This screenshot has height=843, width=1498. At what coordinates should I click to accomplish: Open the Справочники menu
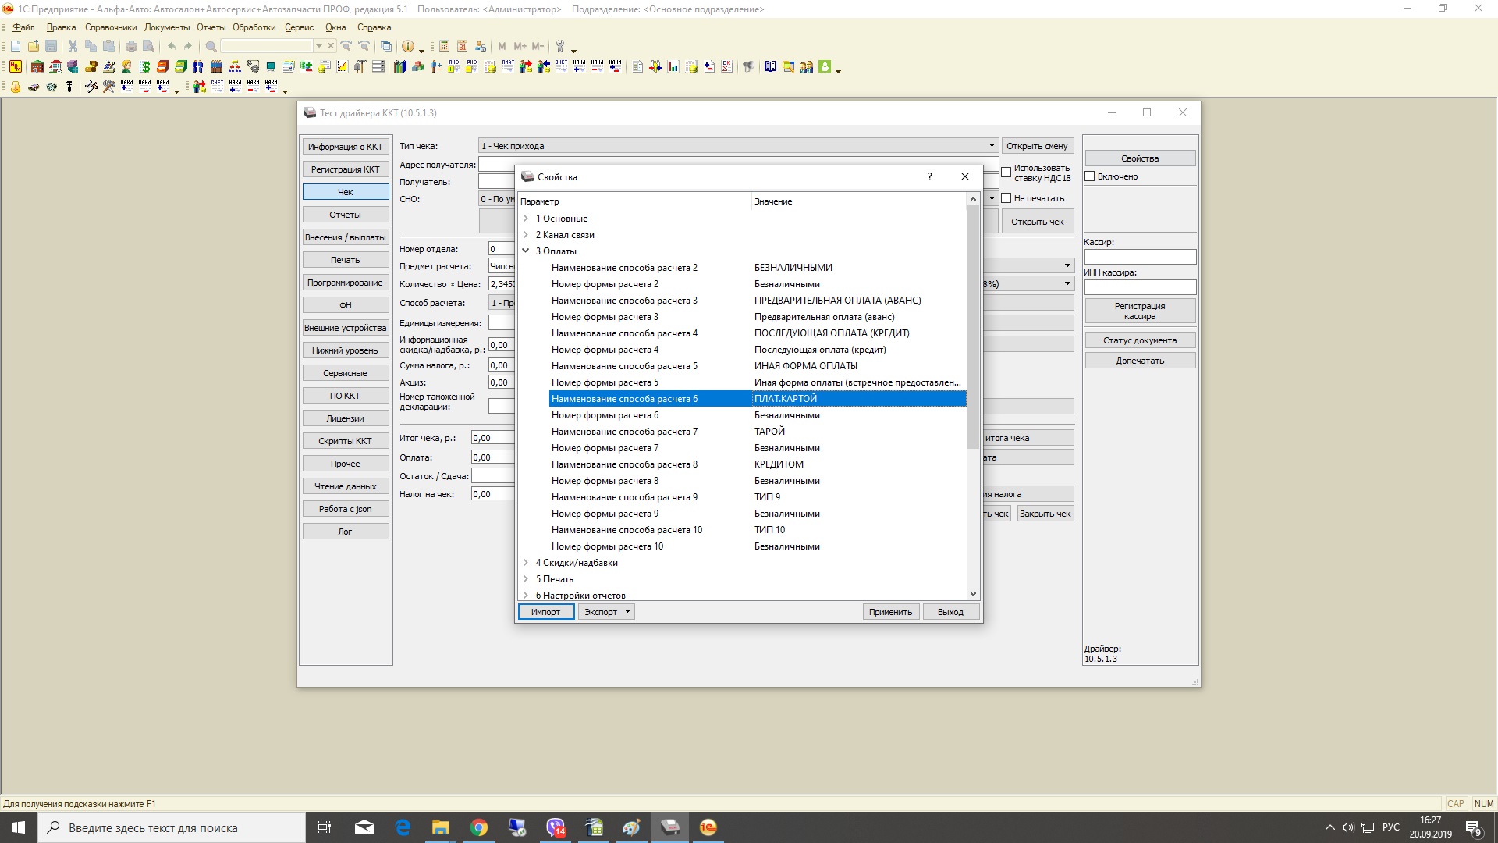111,27
